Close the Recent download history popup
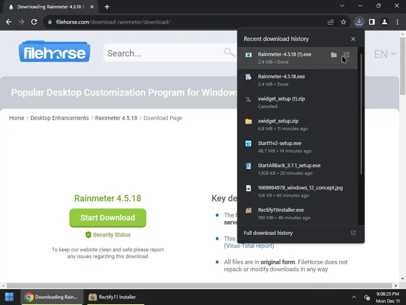Screen dimensions: 406x305 pos(353,39)
